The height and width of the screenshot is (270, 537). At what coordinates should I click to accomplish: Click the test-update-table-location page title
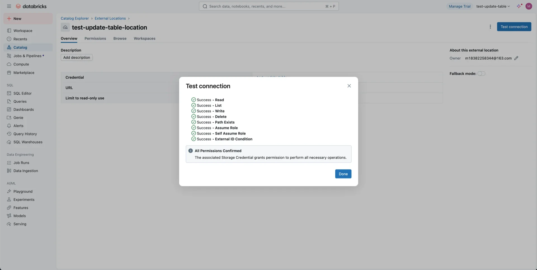pos(109,27)
